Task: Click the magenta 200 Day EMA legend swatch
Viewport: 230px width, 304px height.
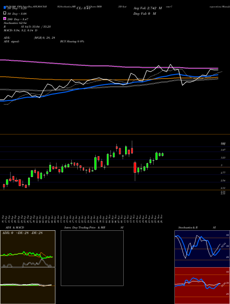Action: 5,18
